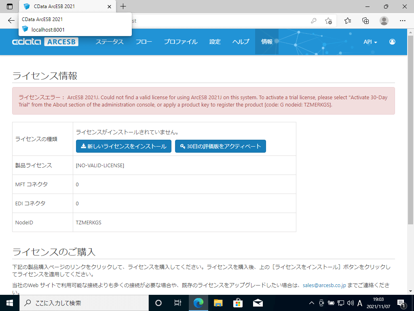
Task: Open the プロファイル menu tab
Action: coord(181,42)
